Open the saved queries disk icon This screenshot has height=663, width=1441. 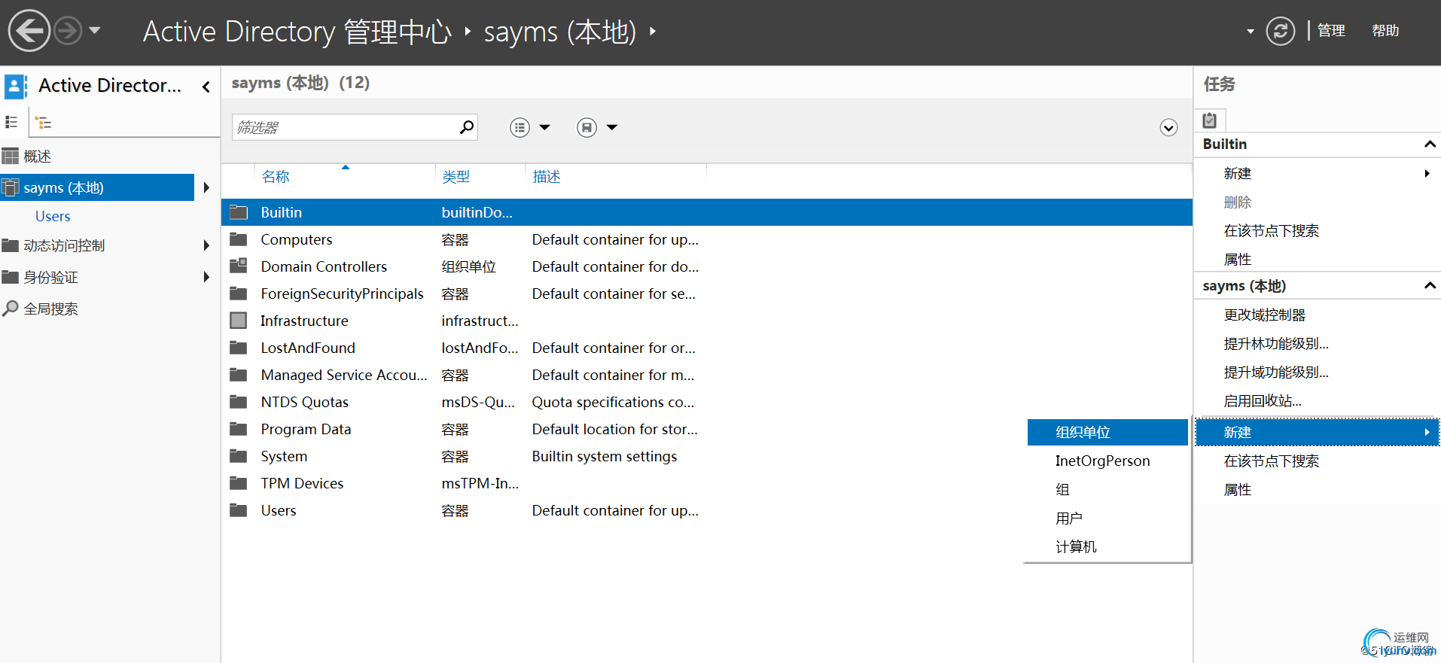(586, 128)
